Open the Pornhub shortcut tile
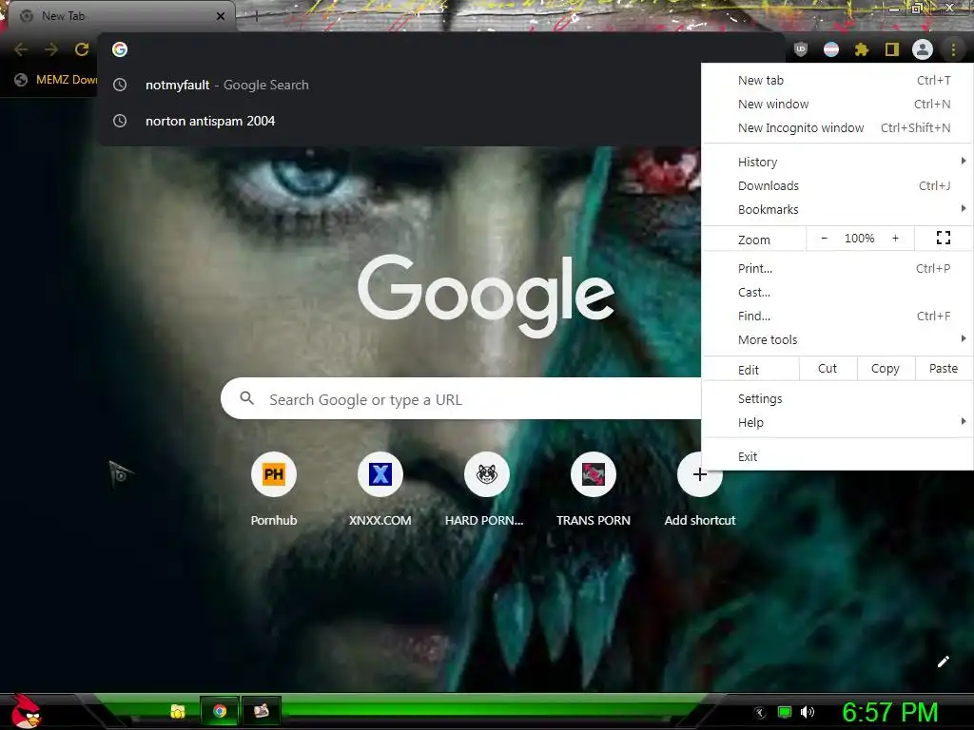The width and height of the screenshot is (974, 730). coord(274,490)
